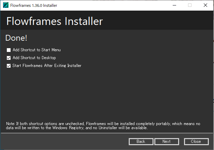Screen dimensions: 214x150
Task: Toggle Start Flowframes After Exiting Installer
Action: 9,66
